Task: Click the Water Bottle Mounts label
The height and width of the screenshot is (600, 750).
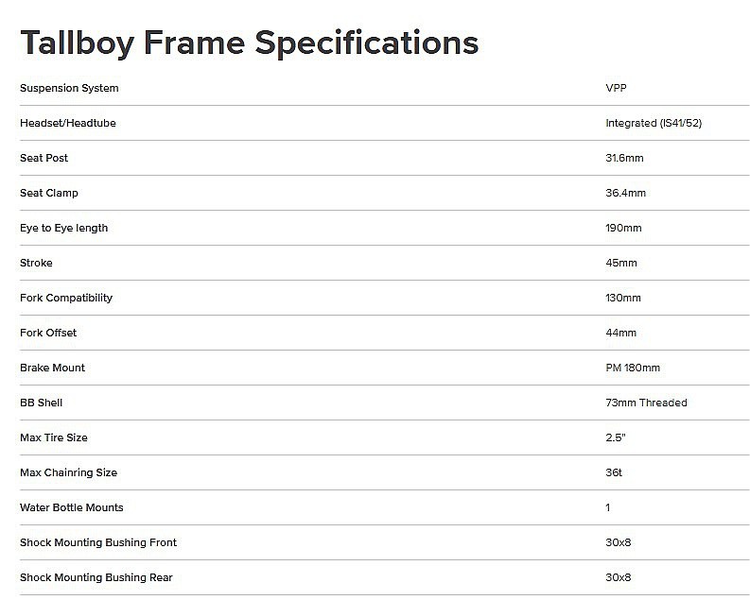Action: point(72,507)
